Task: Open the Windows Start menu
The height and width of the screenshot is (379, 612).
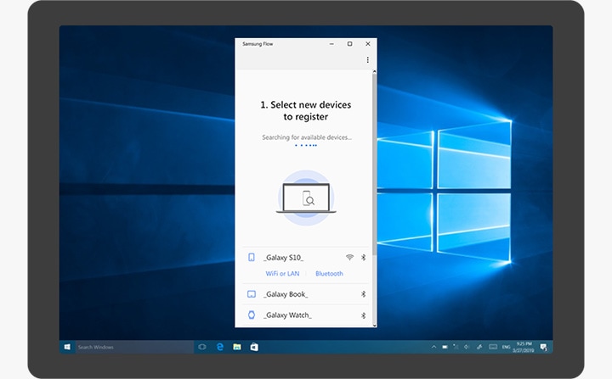Action: coord(66,347)
